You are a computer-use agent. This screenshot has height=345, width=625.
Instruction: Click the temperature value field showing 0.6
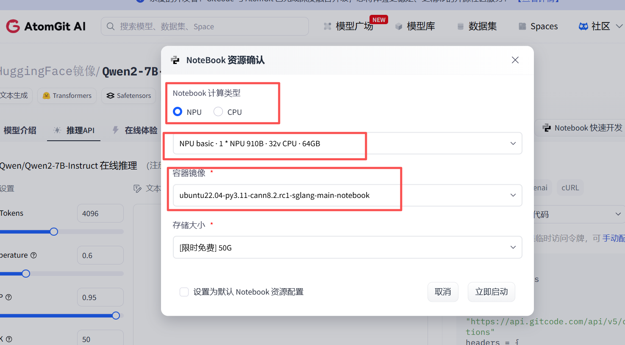pyautogui.click(x=100, y=256)
